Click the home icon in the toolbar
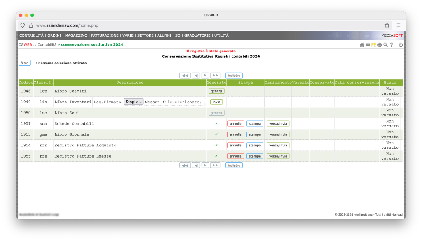 tap(362, 45)
